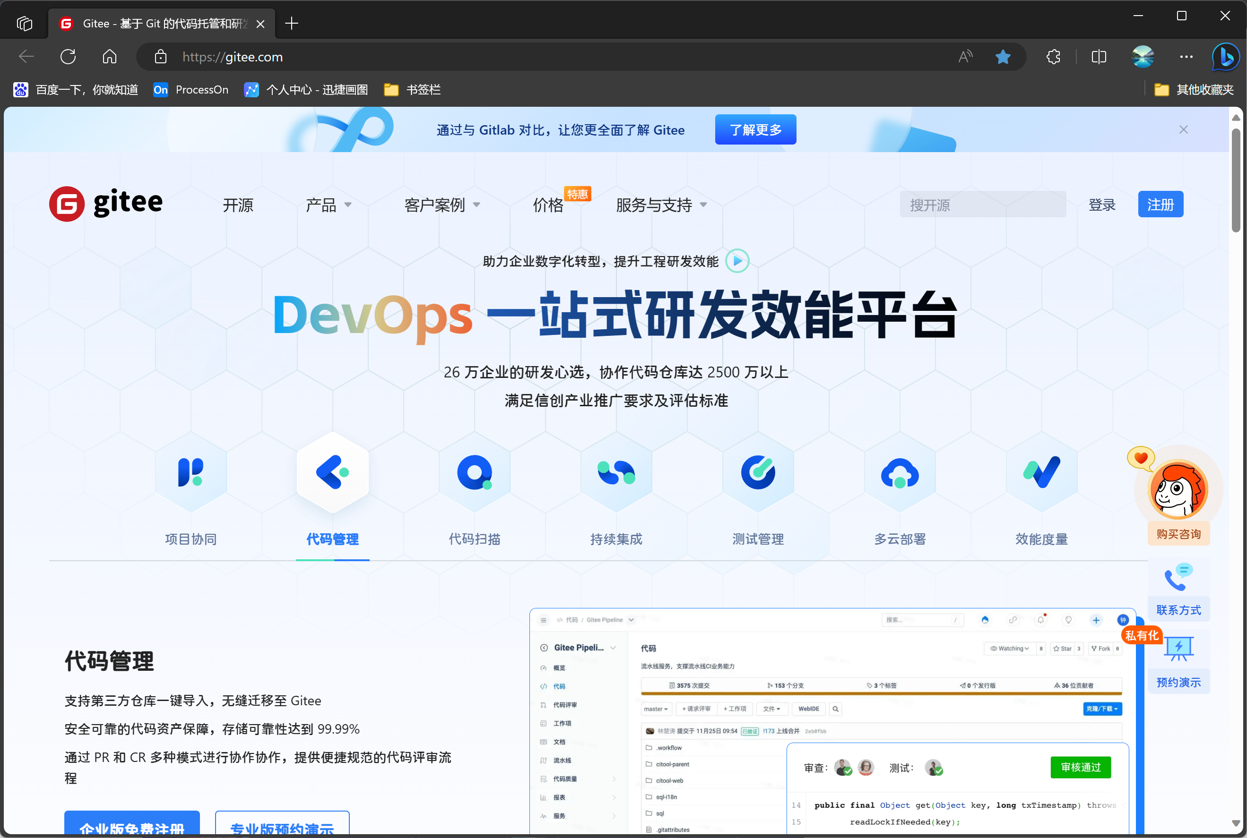The image size is (1247, 838).
Task: Open the 开源 navigation item
Action: (238, 205)
